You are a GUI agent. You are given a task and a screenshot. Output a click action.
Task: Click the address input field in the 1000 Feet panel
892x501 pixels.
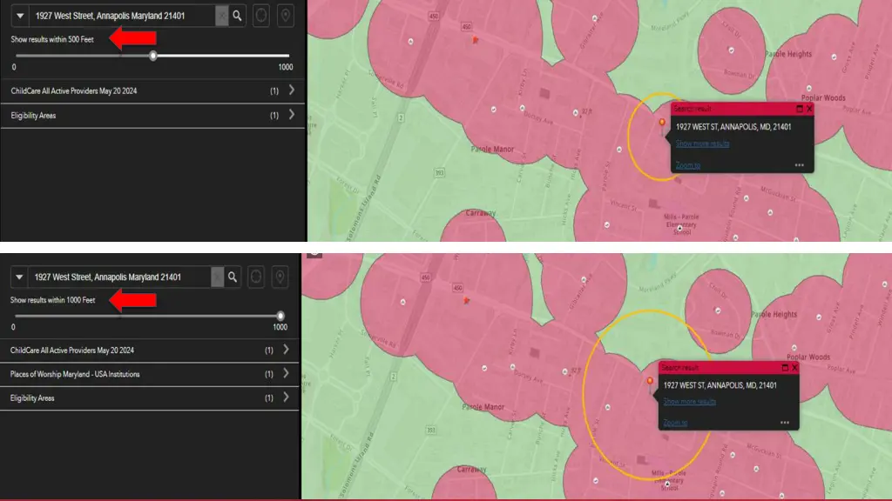pyautogui.click(x=119, y=277)
